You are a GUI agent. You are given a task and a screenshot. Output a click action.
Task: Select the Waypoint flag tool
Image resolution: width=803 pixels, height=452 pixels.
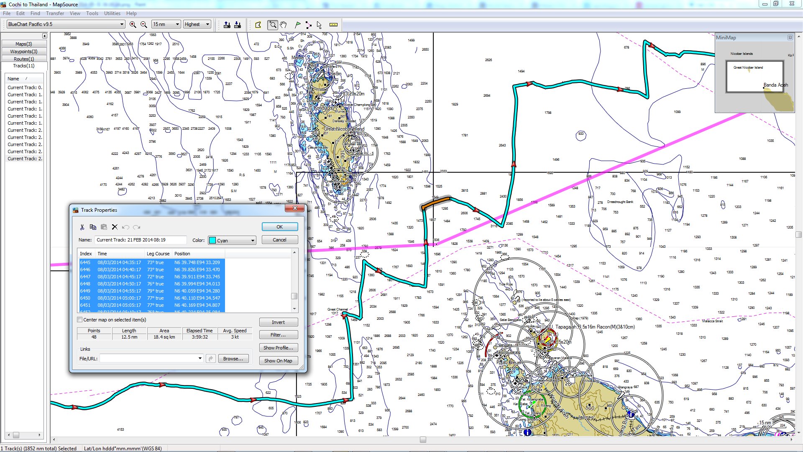pyautogui.click(x=298, y=25)
